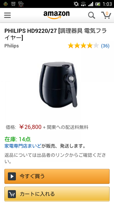Tap the cart icon on カートに入れる

tap(12, 194)
